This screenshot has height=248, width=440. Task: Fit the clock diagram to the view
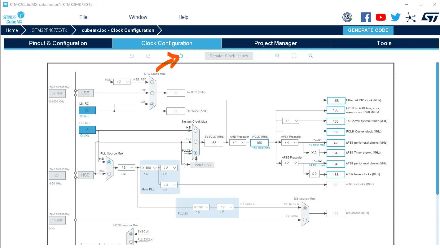click(294, 56)
